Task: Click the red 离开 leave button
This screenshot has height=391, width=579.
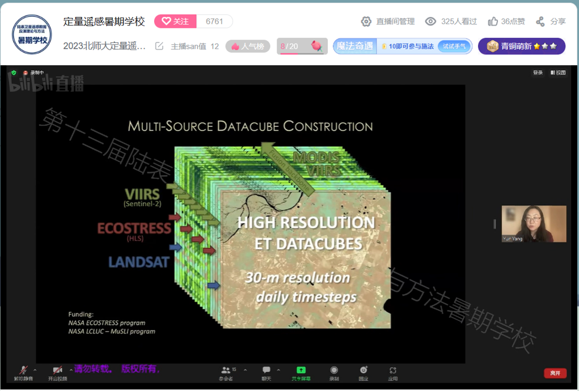Action: pyautogui.click(x=555, y=373)
